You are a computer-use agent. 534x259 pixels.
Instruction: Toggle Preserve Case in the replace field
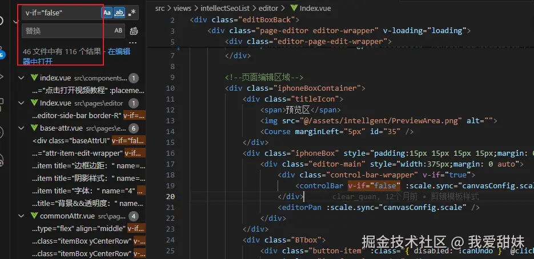pos(118,31)
